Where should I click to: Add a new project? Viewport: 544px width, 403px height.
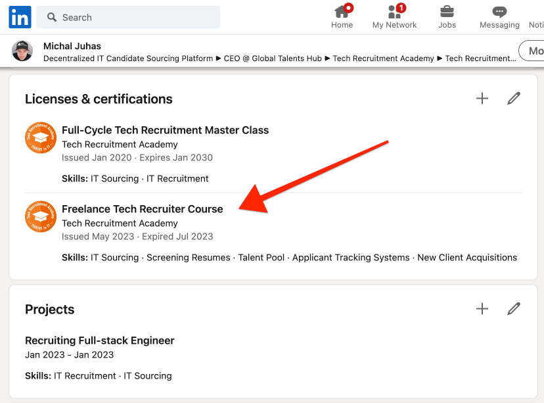click(482, 308)
